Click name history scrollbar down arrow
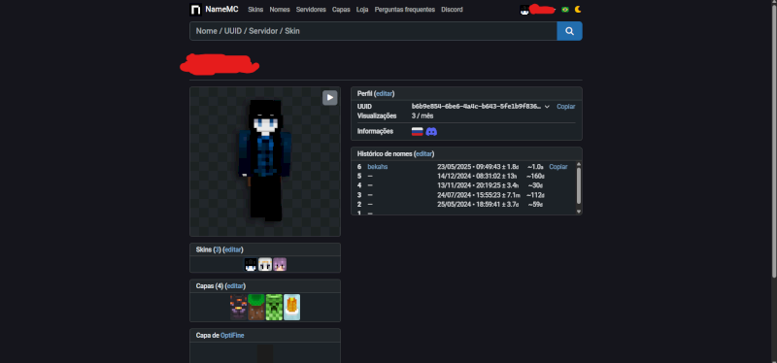The height and width of the screenshot is (363, 777). 578,212
